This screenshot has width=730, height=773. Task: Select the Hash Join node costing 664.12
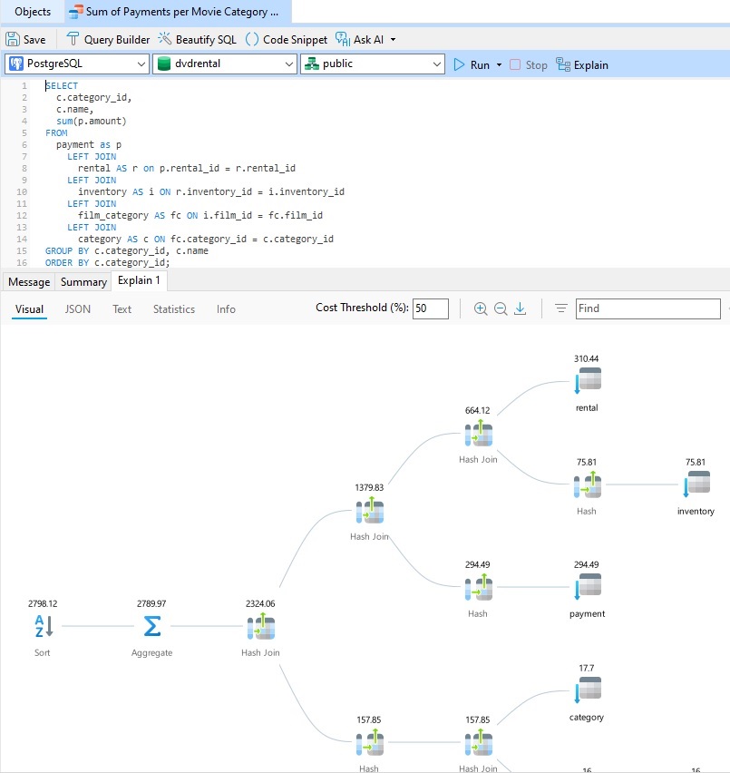pyautogui.click(x=478, y=434)
